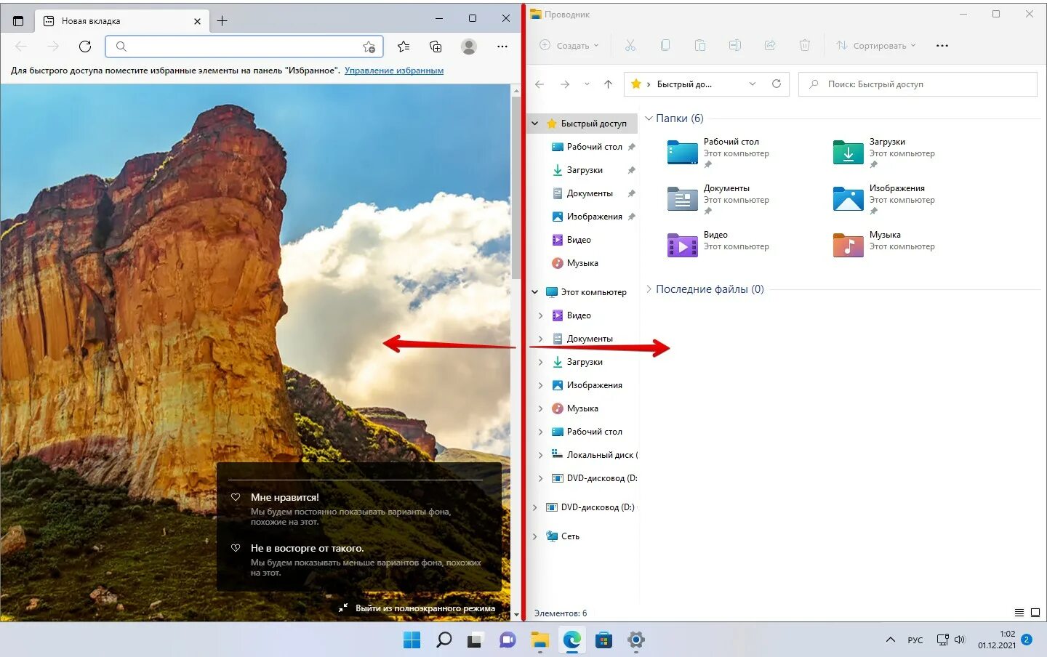The width and height of the screenshot is (1047, 657).
Task: Open Microsoft Store from the taskbar
Action: pos(603,640)
